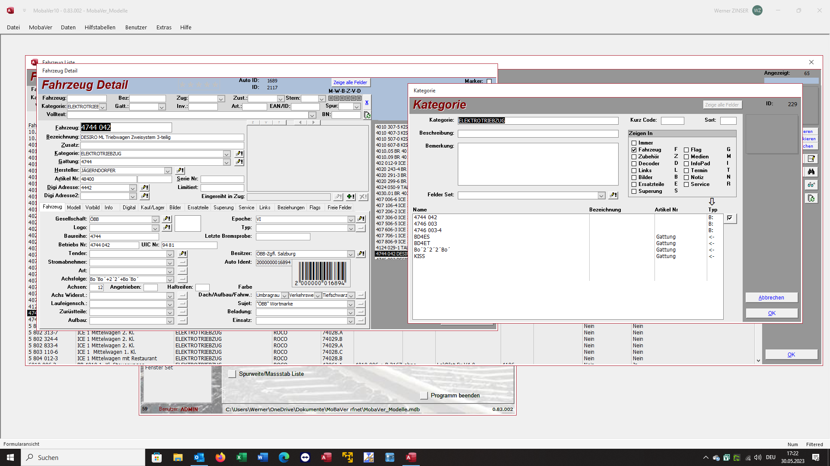Click the Kurz Code input field

672,121
